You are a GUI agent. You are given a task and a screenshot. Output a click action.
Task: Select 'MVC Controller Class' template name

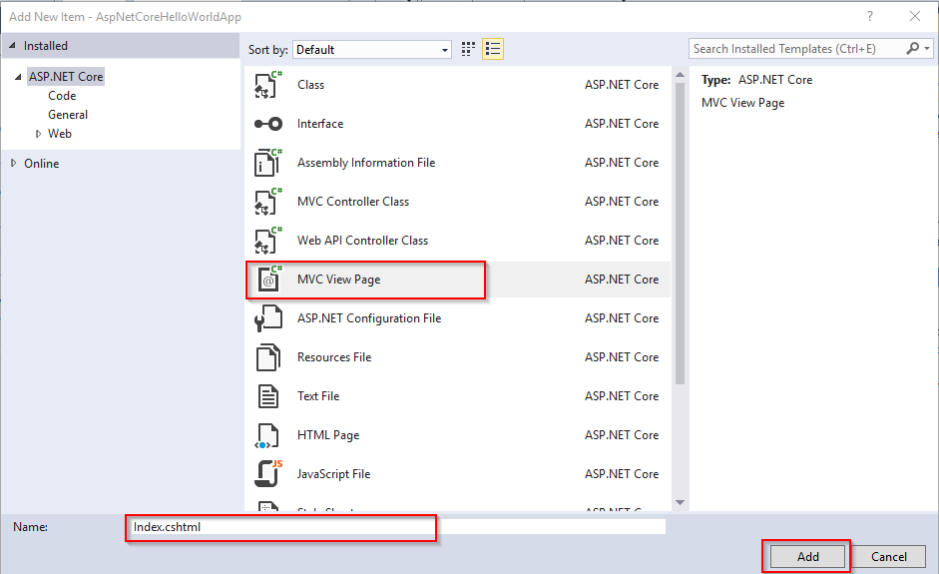click(x=352, y=202)
